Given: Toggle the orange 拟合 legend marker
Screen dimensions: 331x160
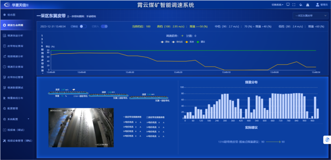Looking at the screenshot, I should coord(189,42).
